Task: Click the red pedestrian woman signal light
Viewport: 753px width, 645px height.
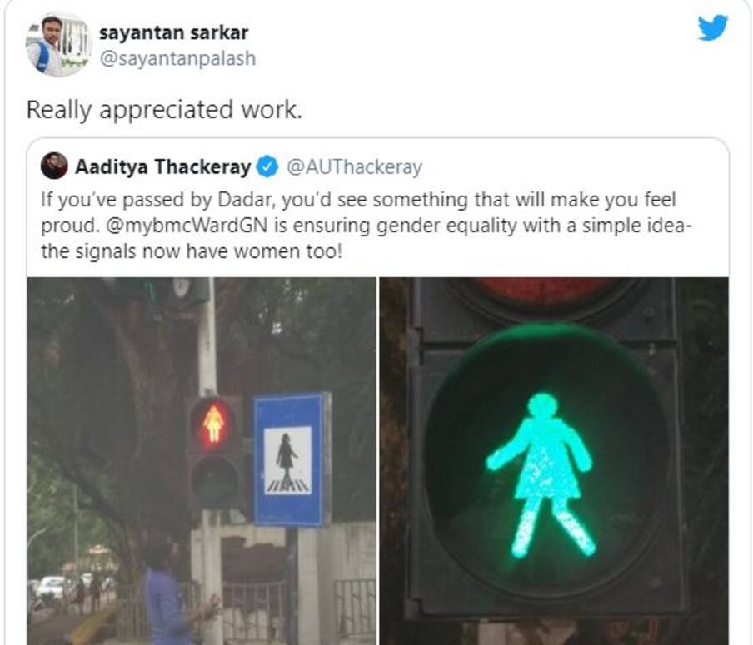Action: 212,424
